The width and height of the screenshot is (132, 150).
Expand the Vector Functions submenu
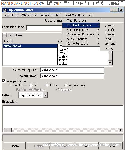81,30
